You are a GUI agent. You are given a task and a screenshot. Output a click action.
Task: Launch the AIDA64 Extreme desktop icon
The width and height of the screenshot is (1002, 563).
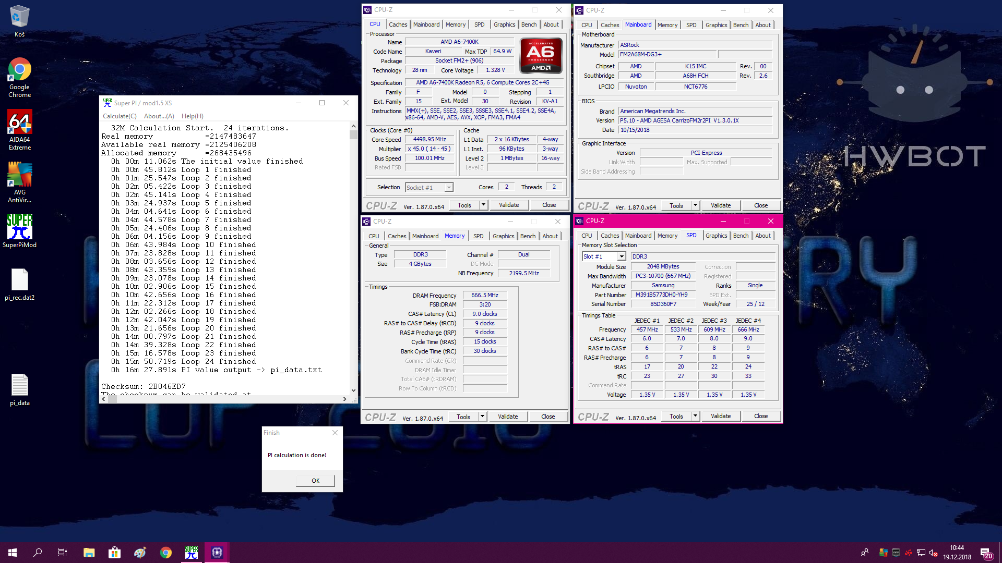pyautogui.click(x=19, y=130)
